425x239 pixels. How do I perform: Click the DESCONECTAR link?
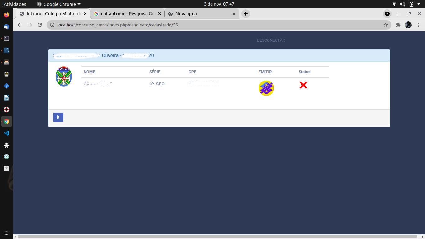pos(271,40)
